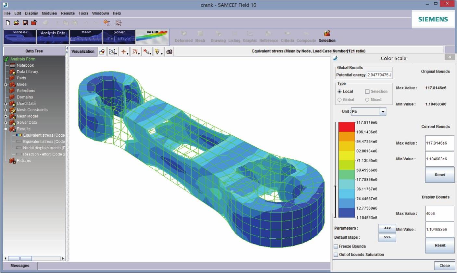Select the Local type radio button
This screenshot has width=457, height=273.
click(x=340, y=92)
